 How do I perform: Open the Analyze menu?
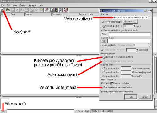coord(33,5)
